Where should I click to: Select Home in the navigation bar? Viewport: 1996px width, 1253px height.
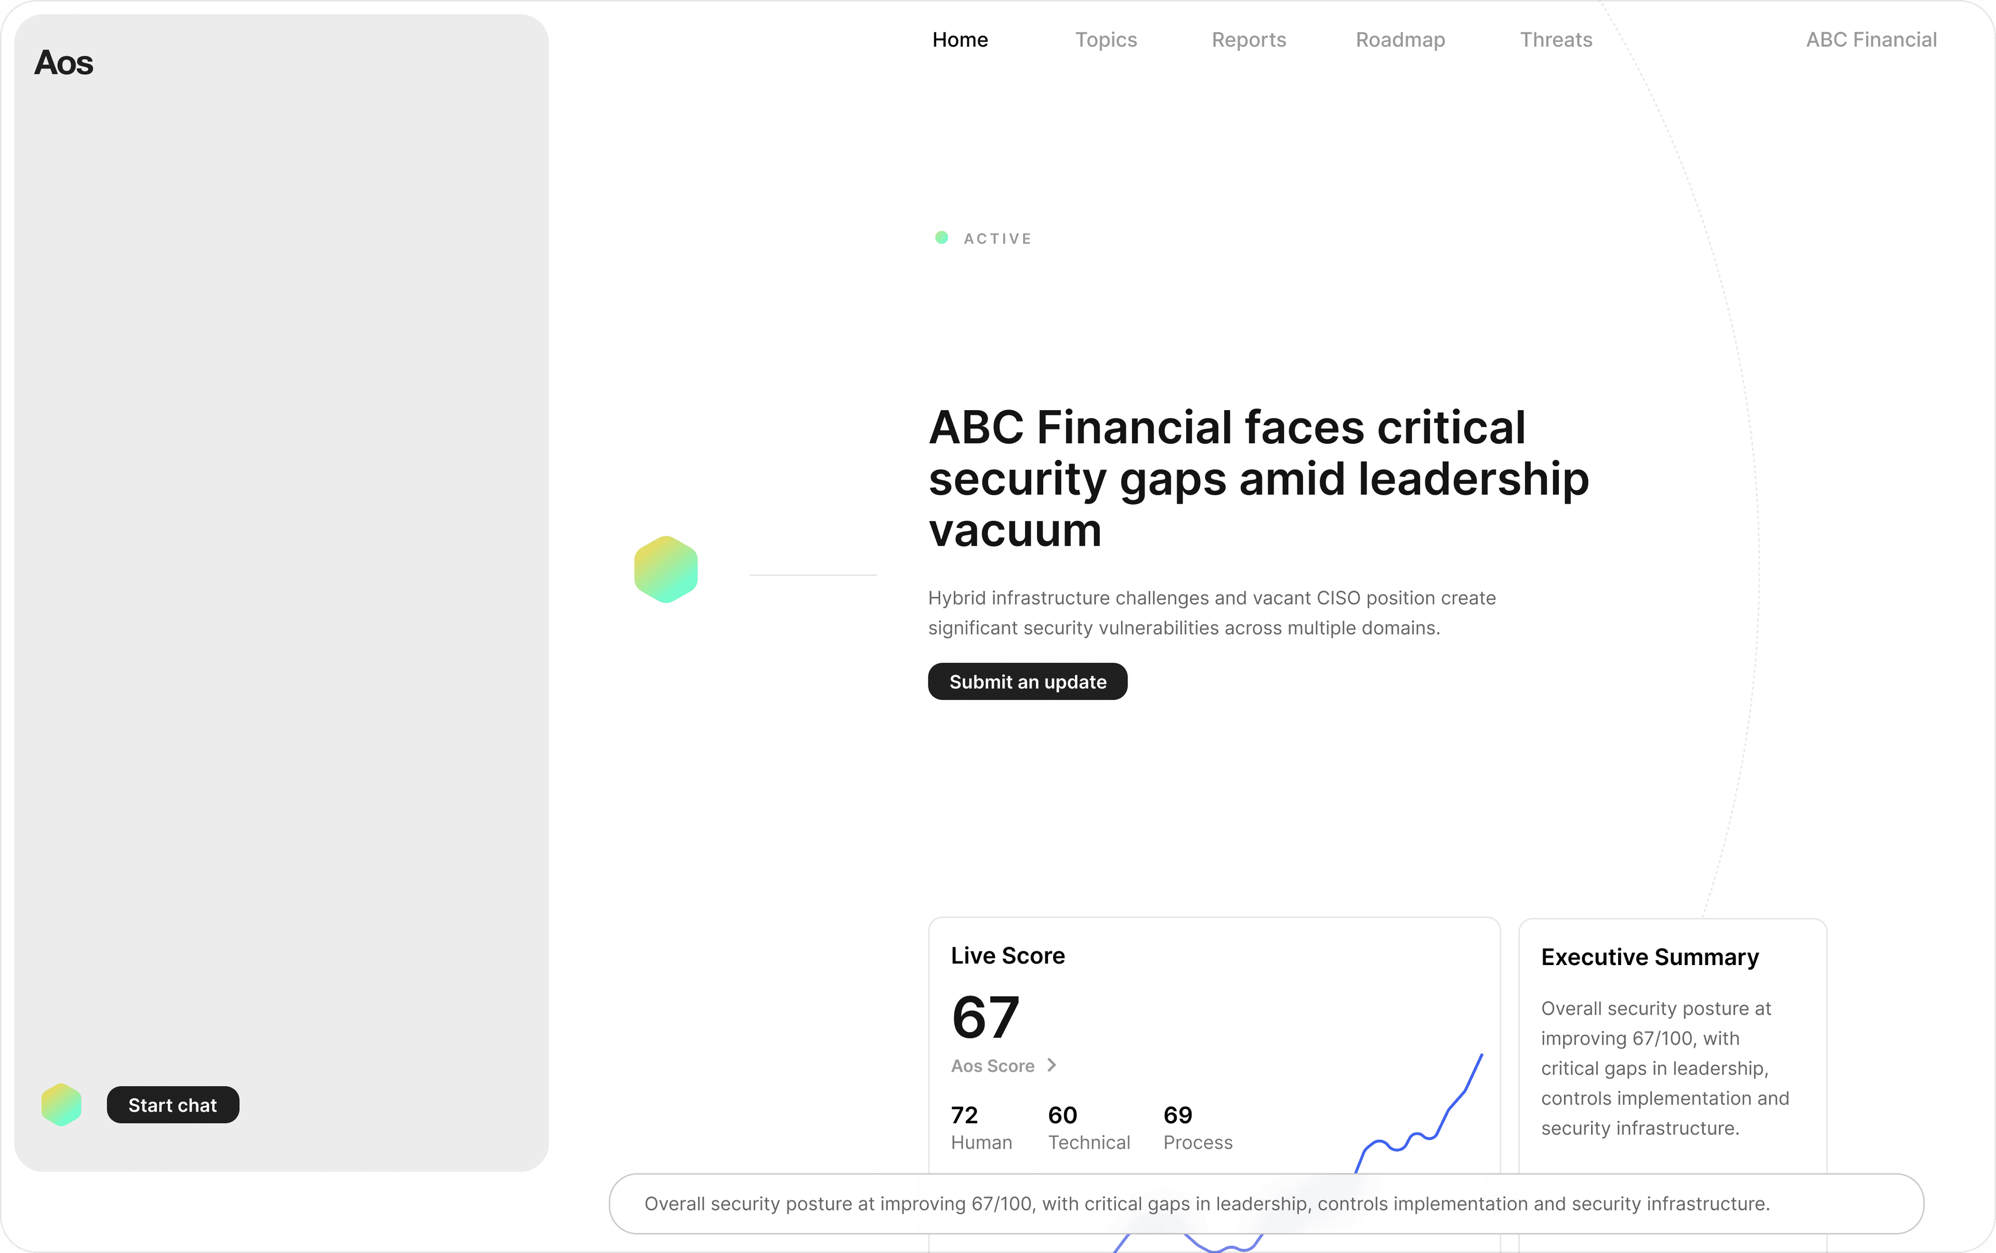pos(959,39)
